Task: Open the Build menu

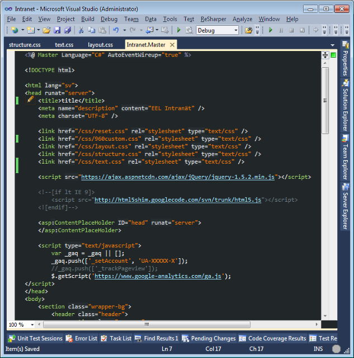Action: tap(88, 19)
